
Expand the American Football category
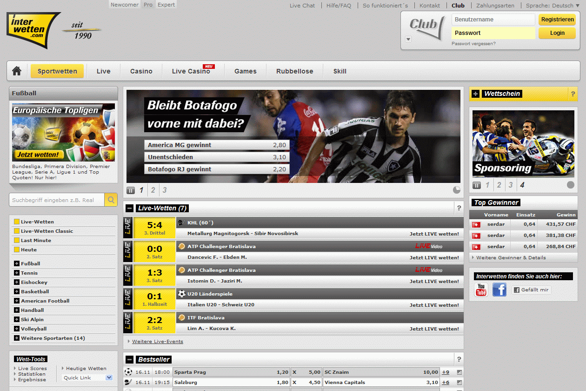[17, 301]
